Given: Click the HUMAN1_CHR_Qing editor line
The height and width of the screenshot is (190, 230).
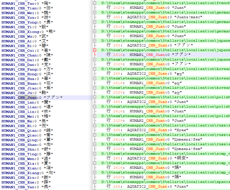Looking at the screenshot, I should (x=27, y=140).
